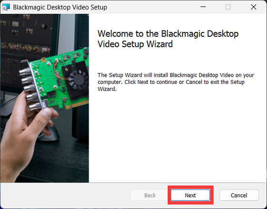This screenshot has height=209, width=267.
Task: Click the Setup Wizard description paragraph
Action: (x=176, y=82)
